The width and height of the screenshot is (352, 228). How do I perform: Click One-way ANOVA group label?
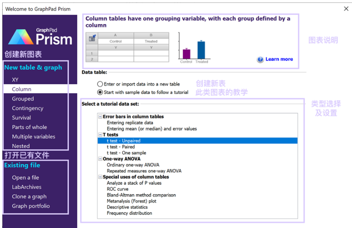coord(121,159)
